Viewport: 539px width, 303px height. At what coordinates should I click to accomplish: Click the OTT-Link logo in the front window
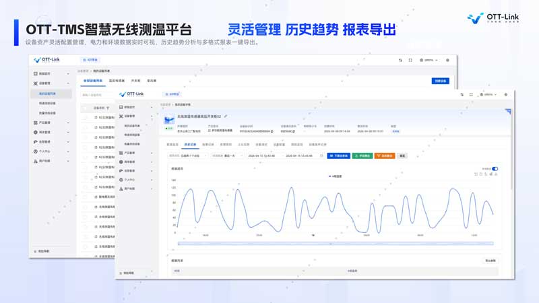(131, 94)
